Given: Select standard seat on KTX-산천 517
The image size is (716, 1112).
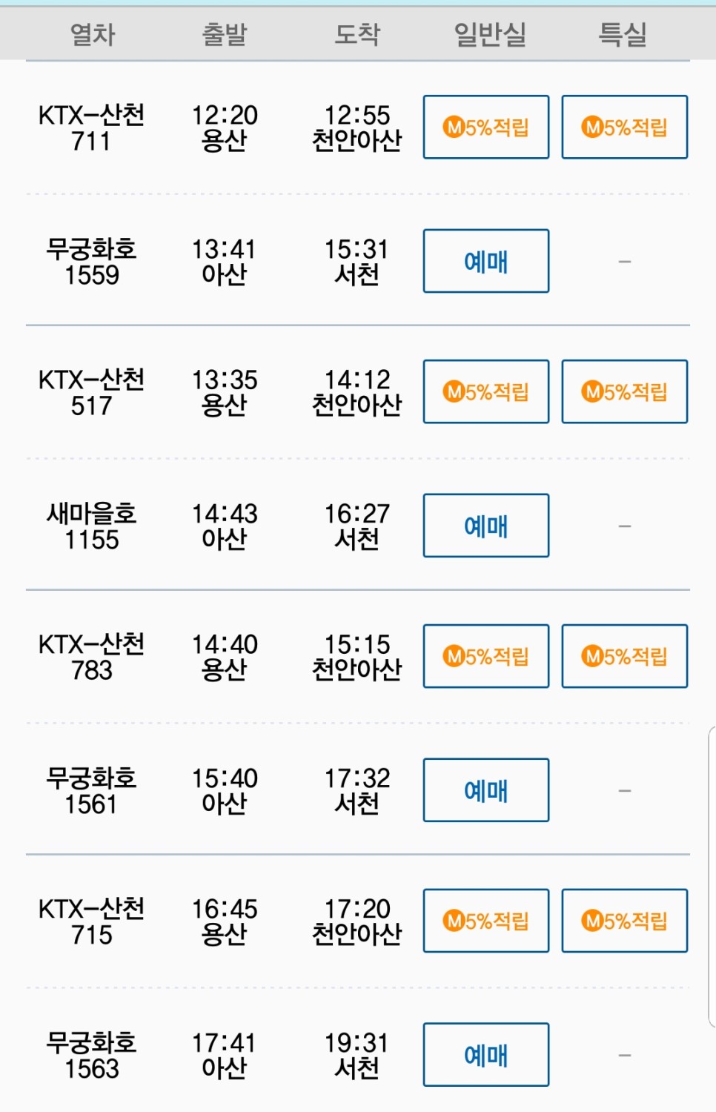Looking at the screenshot, I should (x=486, y=391).
